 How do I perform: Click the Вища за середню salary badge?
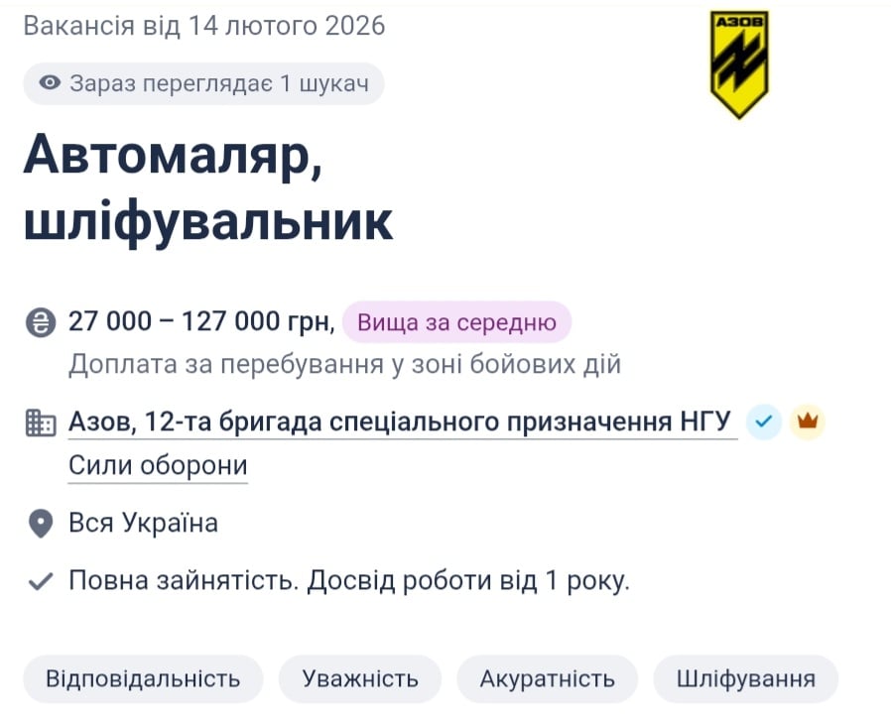[456, 321]
